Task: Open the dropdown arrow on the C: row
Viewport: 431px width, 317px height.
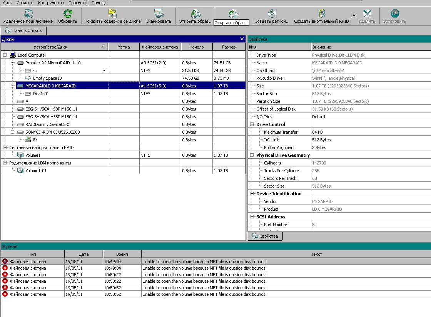Action: 104,70
